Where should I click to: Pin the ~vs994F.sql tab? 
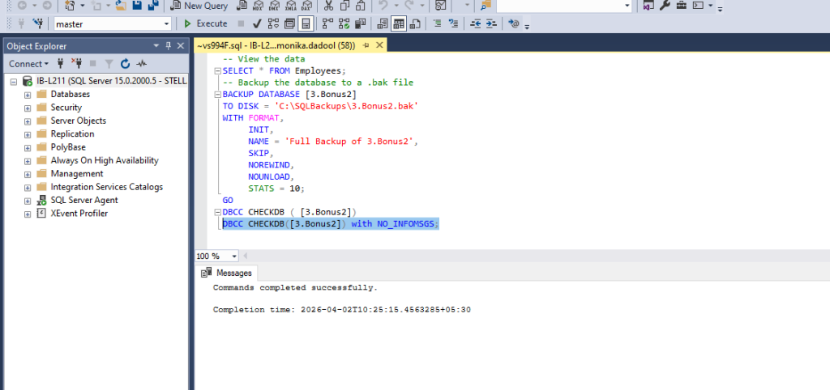(x=366, y=45)
